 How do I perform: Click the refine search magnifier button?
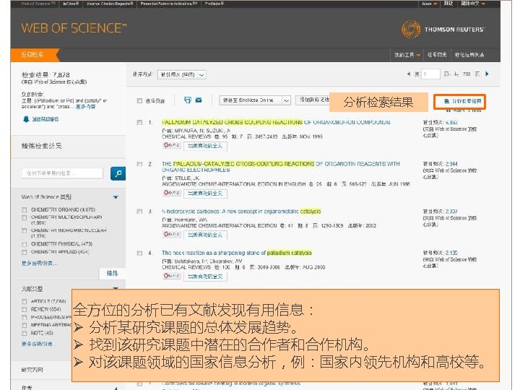pyautogui.click(x=118, y=173)
